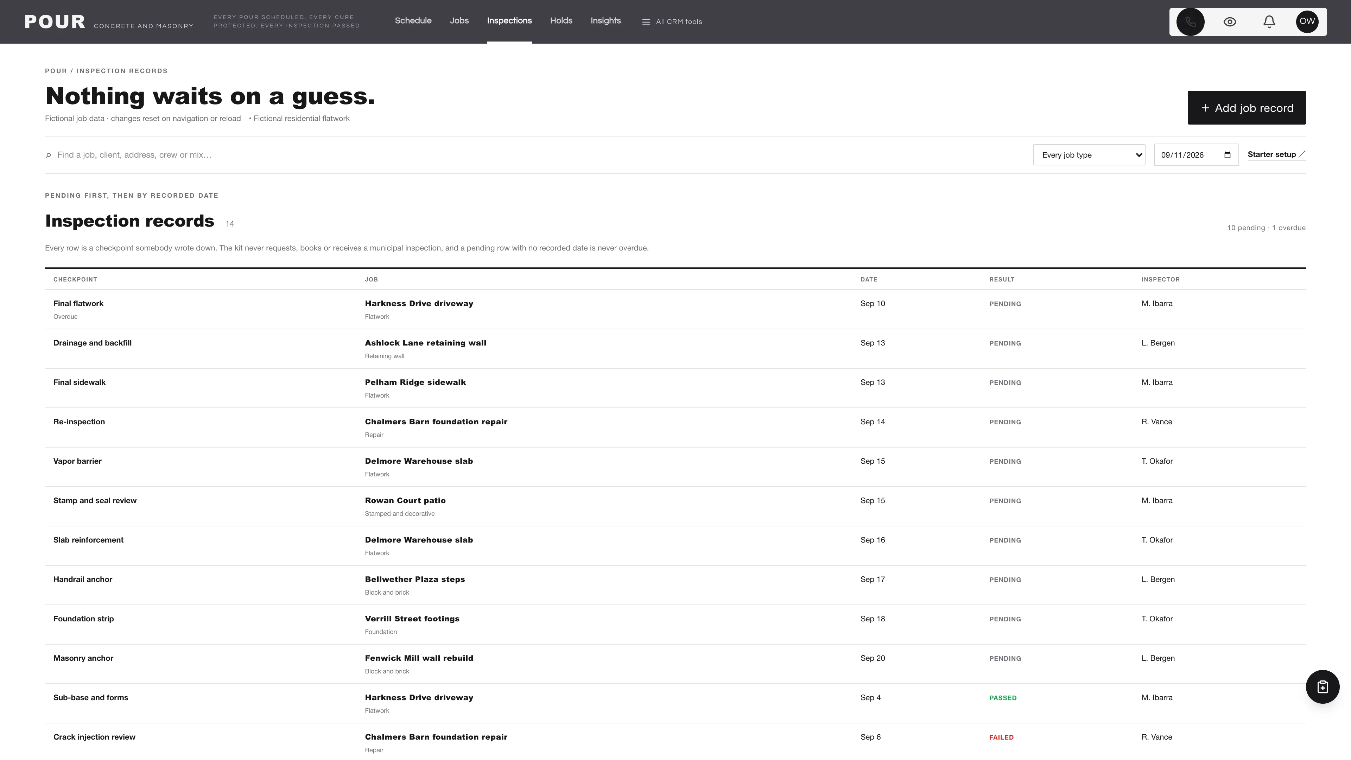1351x760 pixels.
Task: Open the calendar picker icon in date field
Action: pos(1227,155)
